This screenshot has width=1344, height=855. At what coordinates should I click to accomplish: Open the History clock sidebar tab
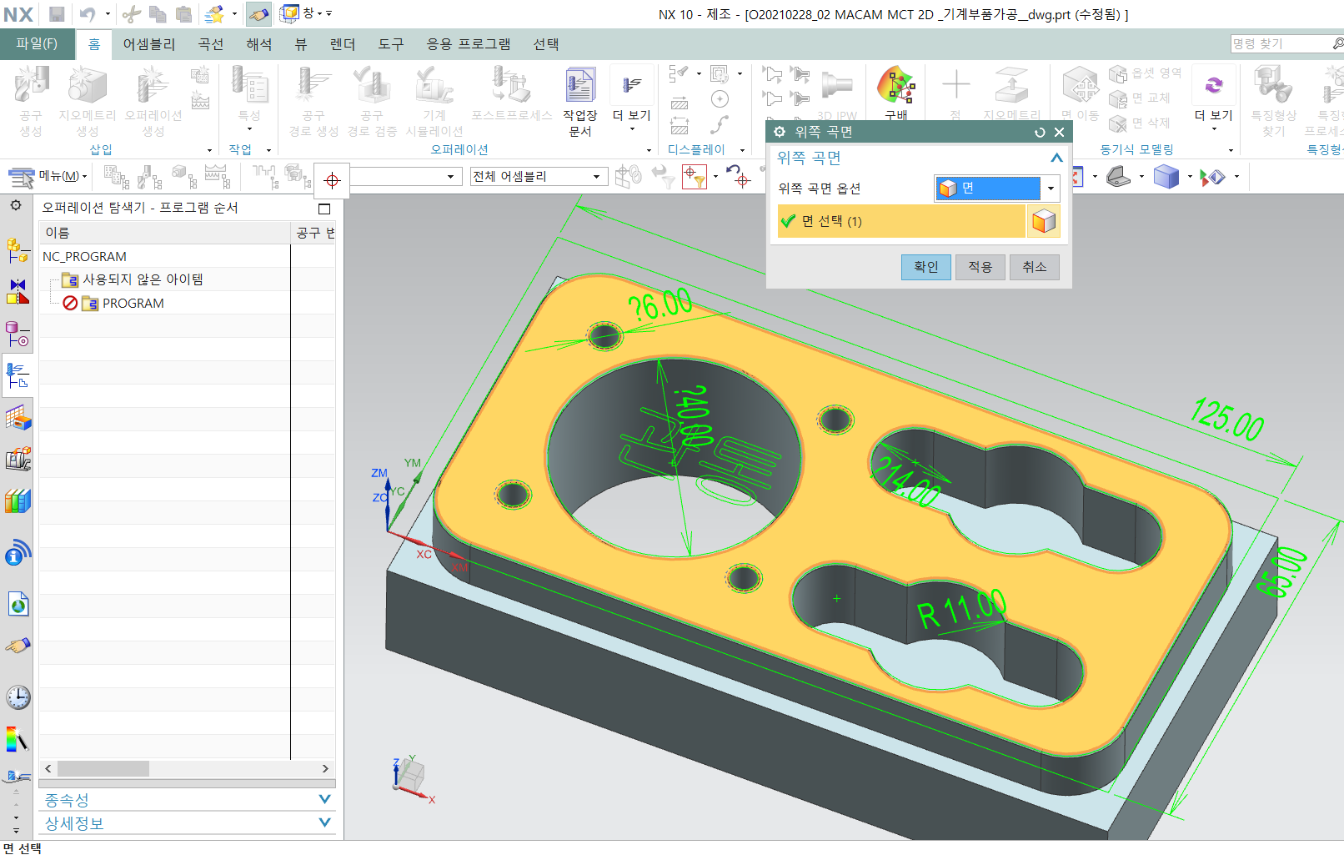18,697
